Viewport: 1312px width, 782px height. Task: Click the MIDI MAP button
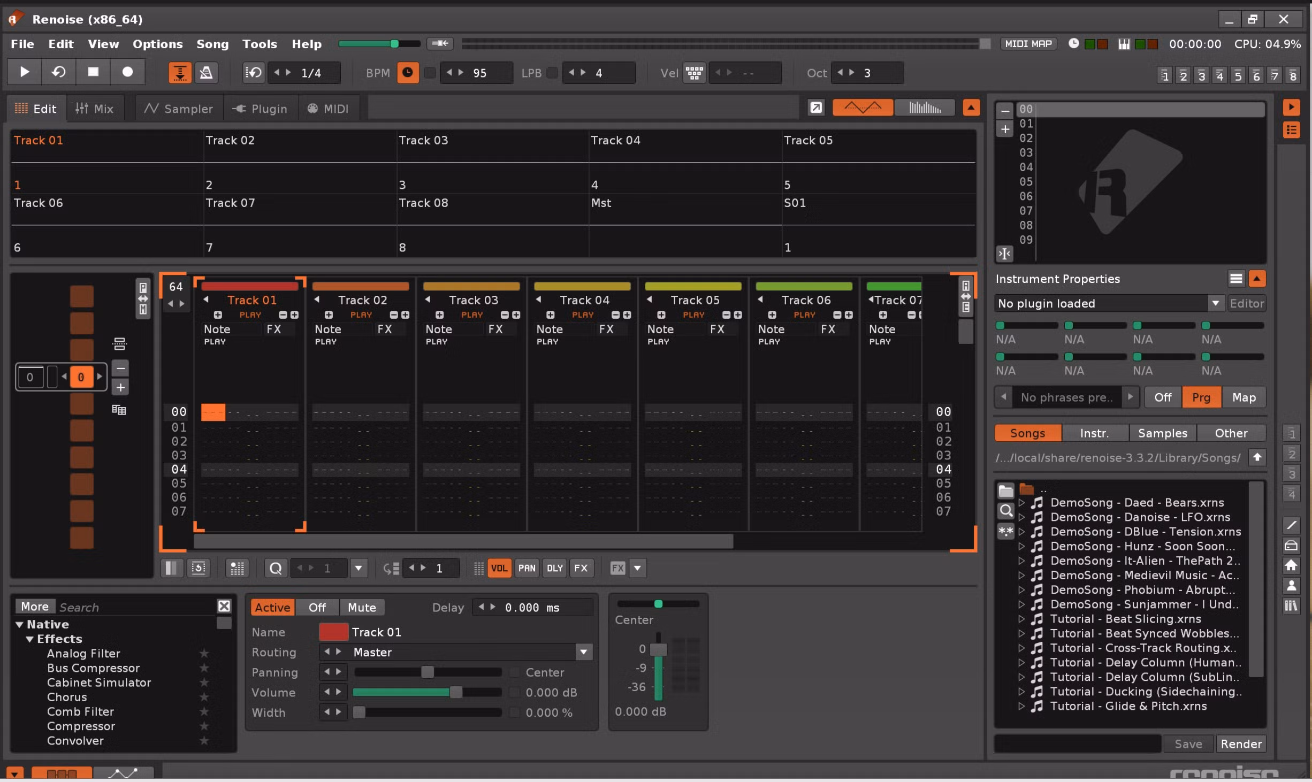[1028, 44]
